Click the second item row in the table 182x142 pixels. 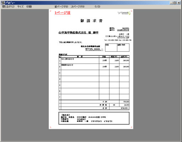point(94,67)
